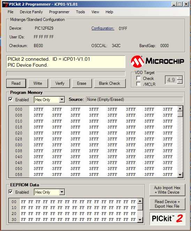The height and width of the screenshot is (231, 191).
Task: Click the checksum value BE00
Action: coord(38,46)
